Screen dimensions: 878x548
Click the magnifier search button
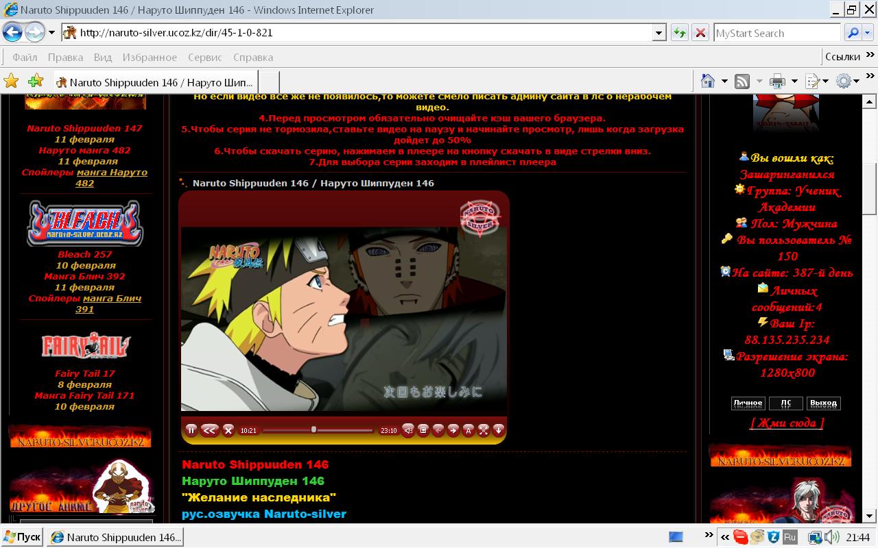click(x=852, y=33)
